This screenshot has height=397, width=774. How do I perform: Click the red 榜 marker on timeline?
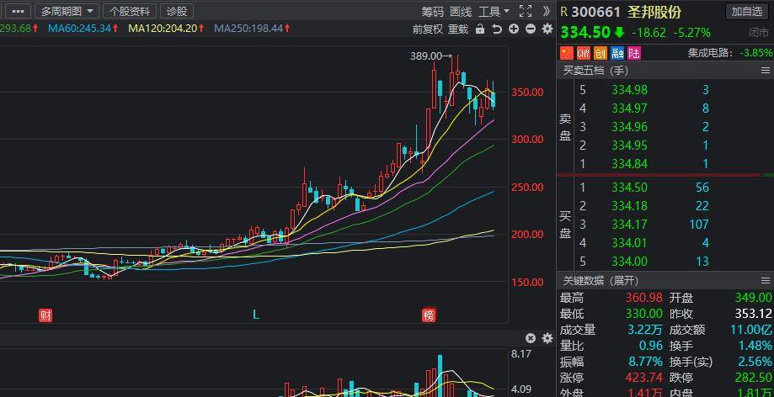(429, 315)
